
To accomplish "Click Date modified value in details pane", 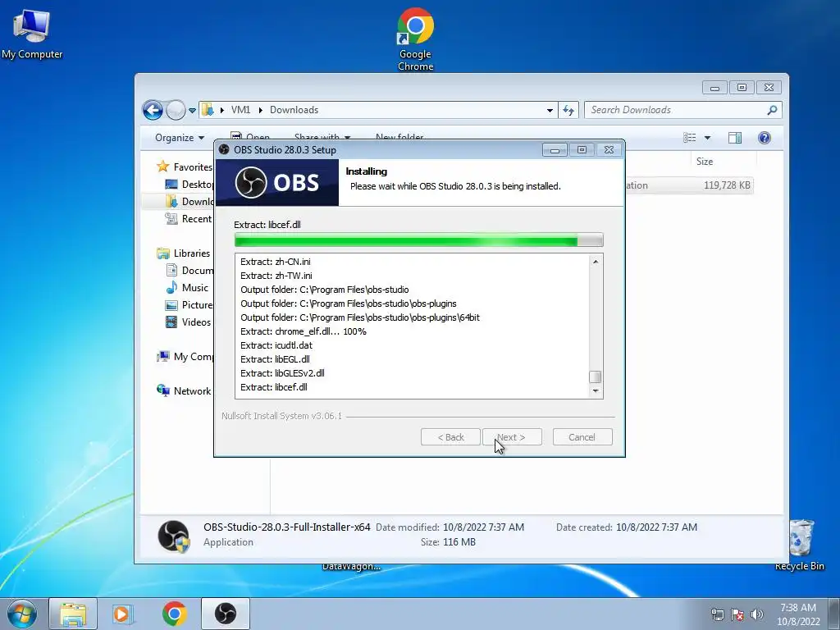I will (483, 527).
